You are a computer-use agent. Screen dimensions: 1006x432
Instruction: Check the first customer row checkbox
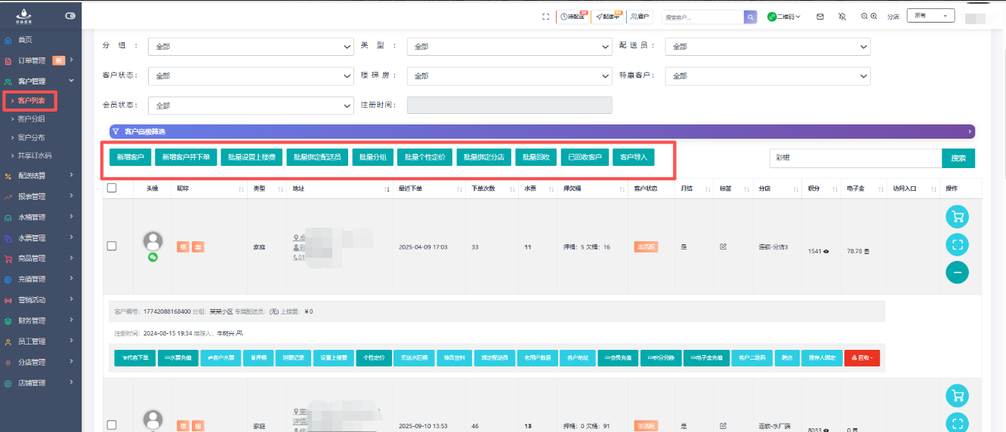point(112,246)
